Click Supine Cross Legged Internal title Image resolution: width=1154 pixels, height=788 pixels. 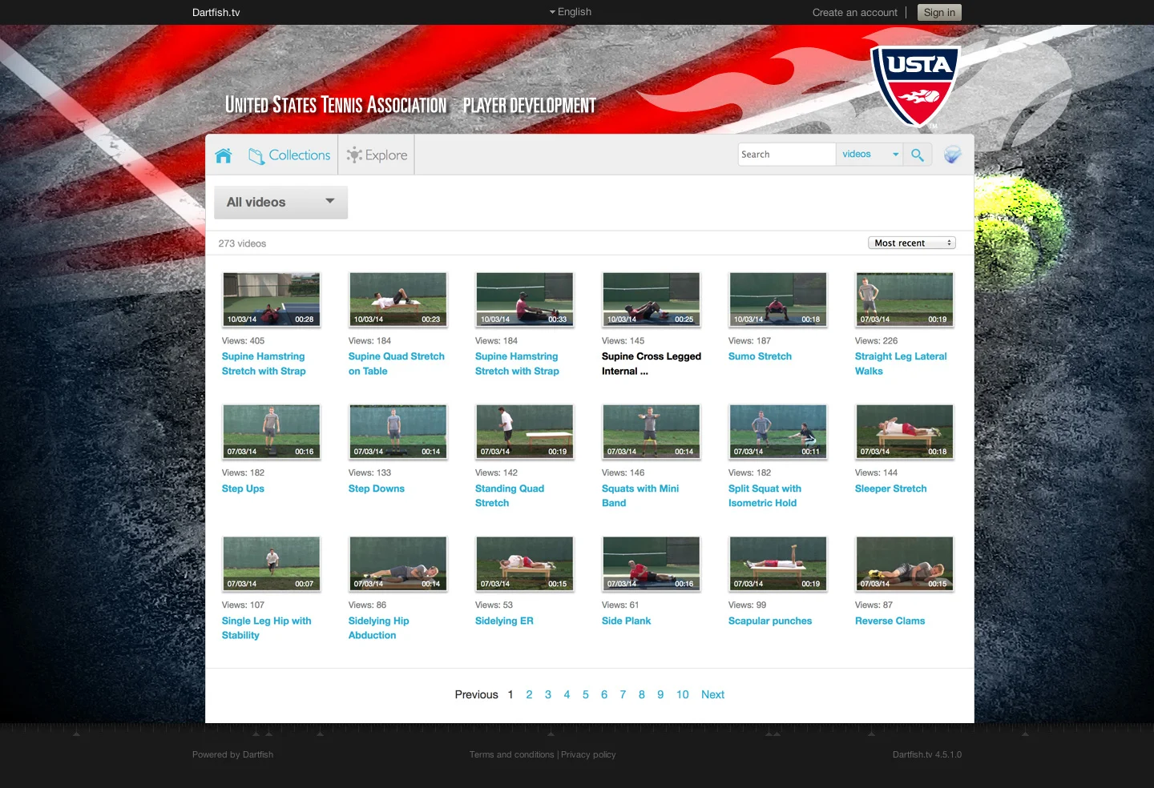652,364
